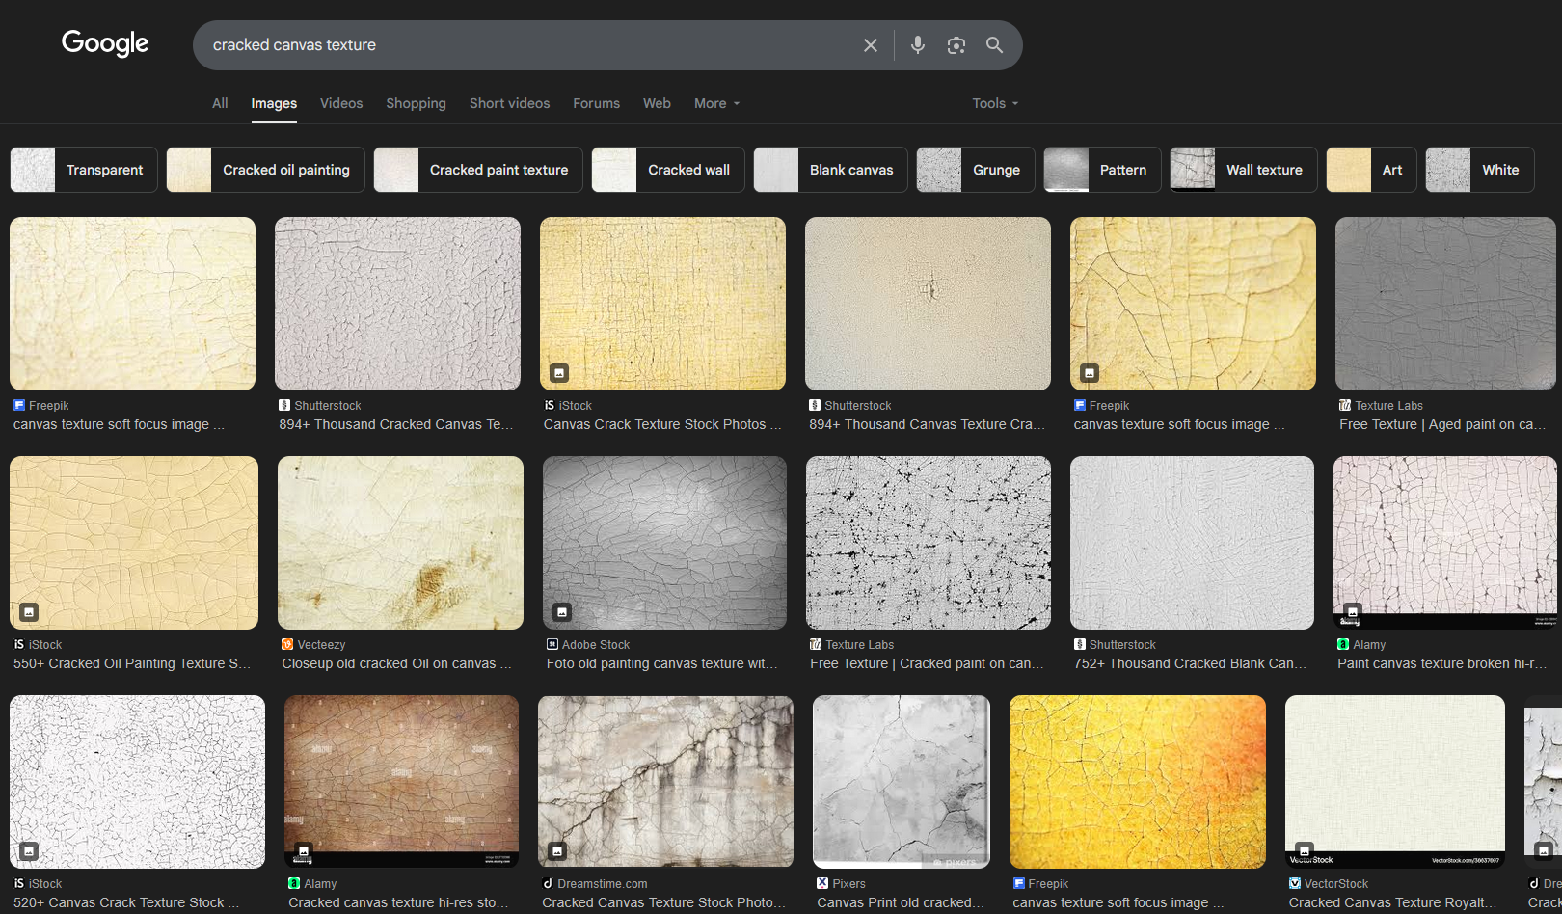Clear the search box with X icon
This screenshot has height=914, width=1562.
pos(870,45)
